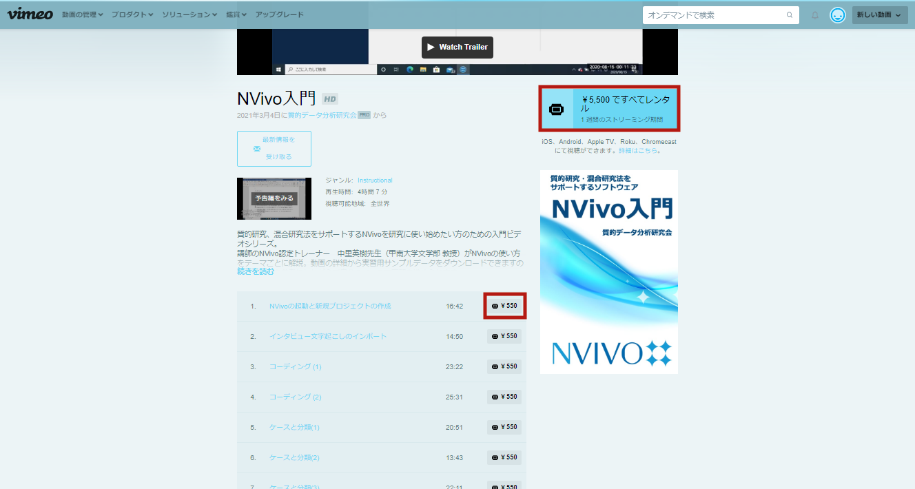The height and width of the screenshot is (489, 915).
Task: Open the Vimeo logo home link
Action: (x=30, y=14)
